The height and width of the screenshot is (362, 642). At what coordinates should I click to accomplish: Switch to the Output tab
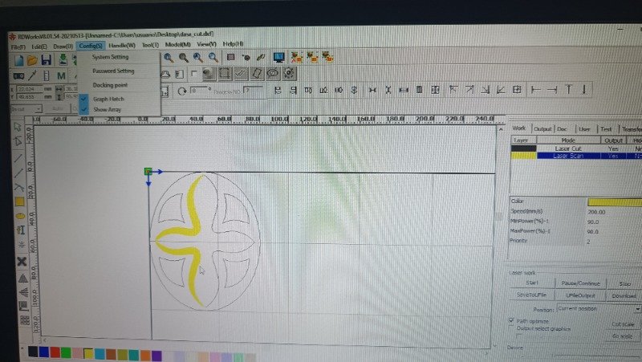click(x=542, y=128)
